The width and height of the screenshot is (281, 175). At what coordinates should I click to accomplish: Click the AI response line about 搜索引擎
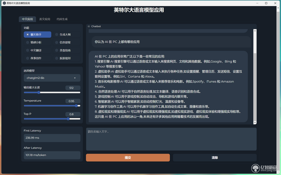coord(165,64)
